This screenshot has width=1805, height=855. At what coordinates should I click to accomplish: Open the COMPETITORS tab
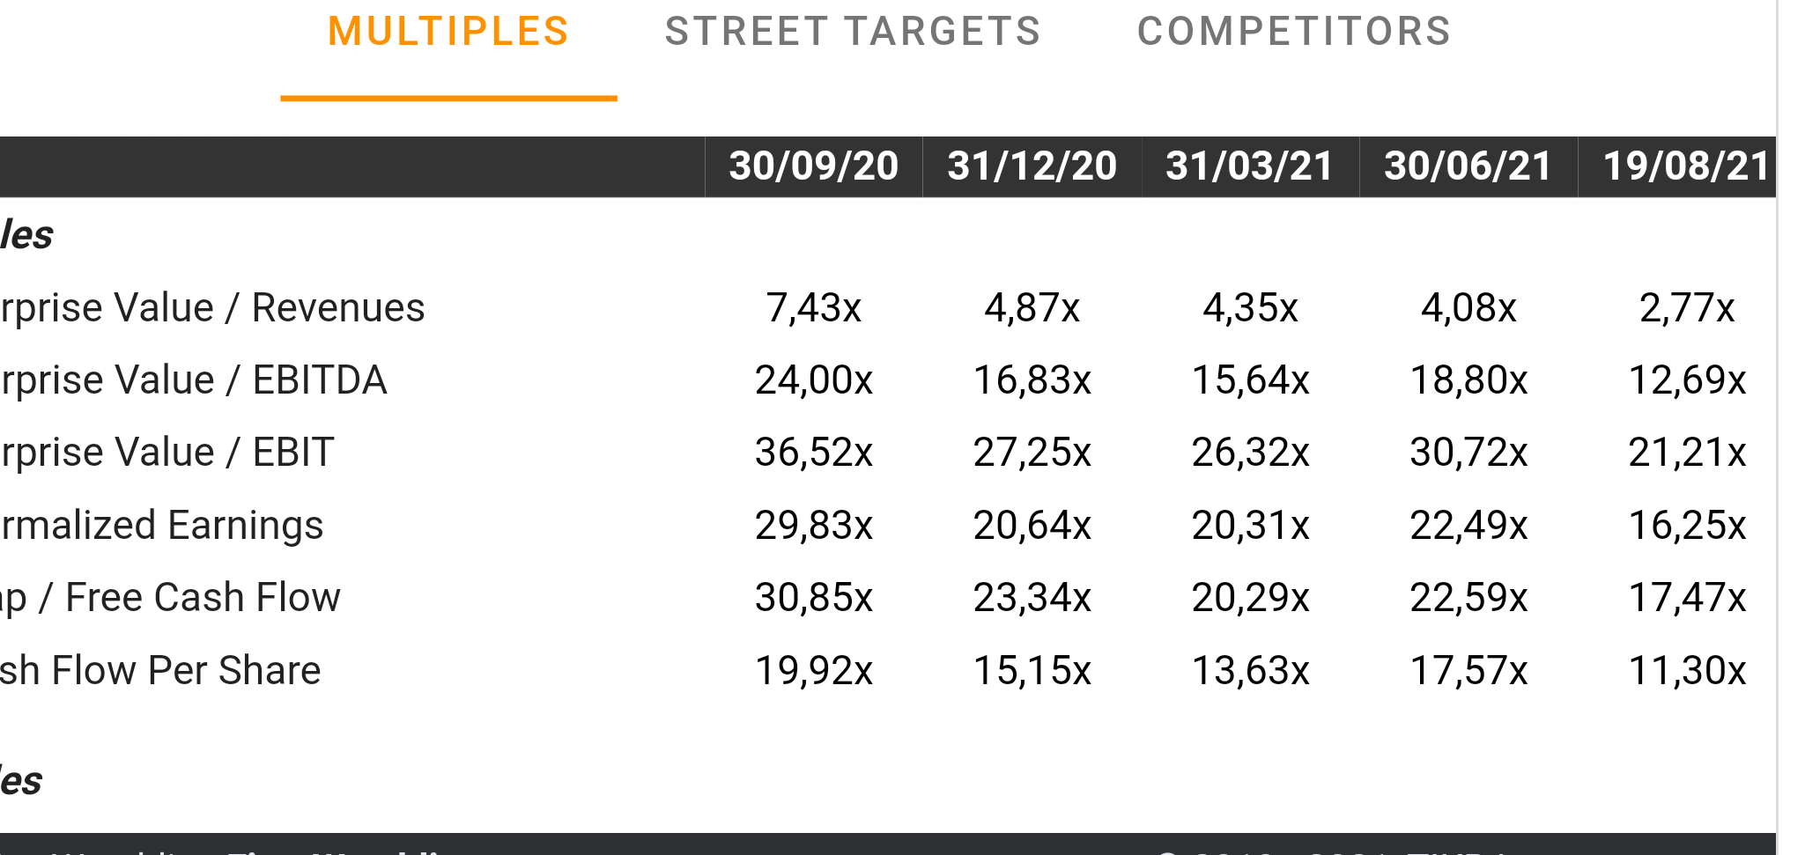1293,33
